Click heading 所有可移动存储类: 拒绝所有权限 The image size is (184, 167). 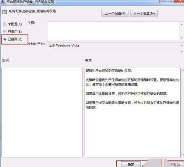point(32,11)
